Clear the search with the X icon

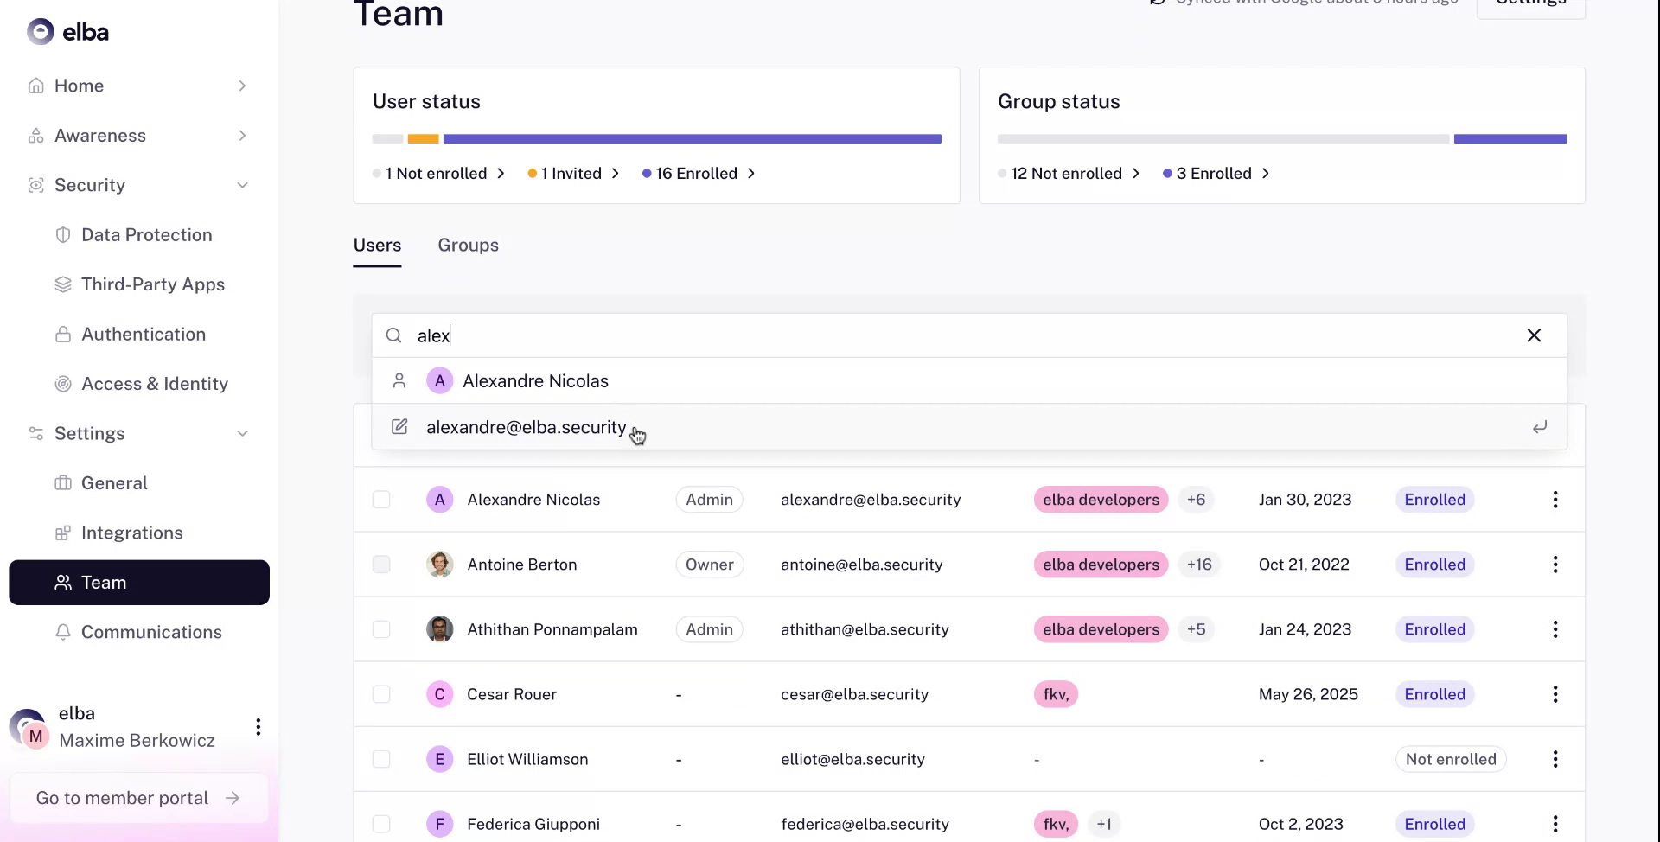(1534, 335)
